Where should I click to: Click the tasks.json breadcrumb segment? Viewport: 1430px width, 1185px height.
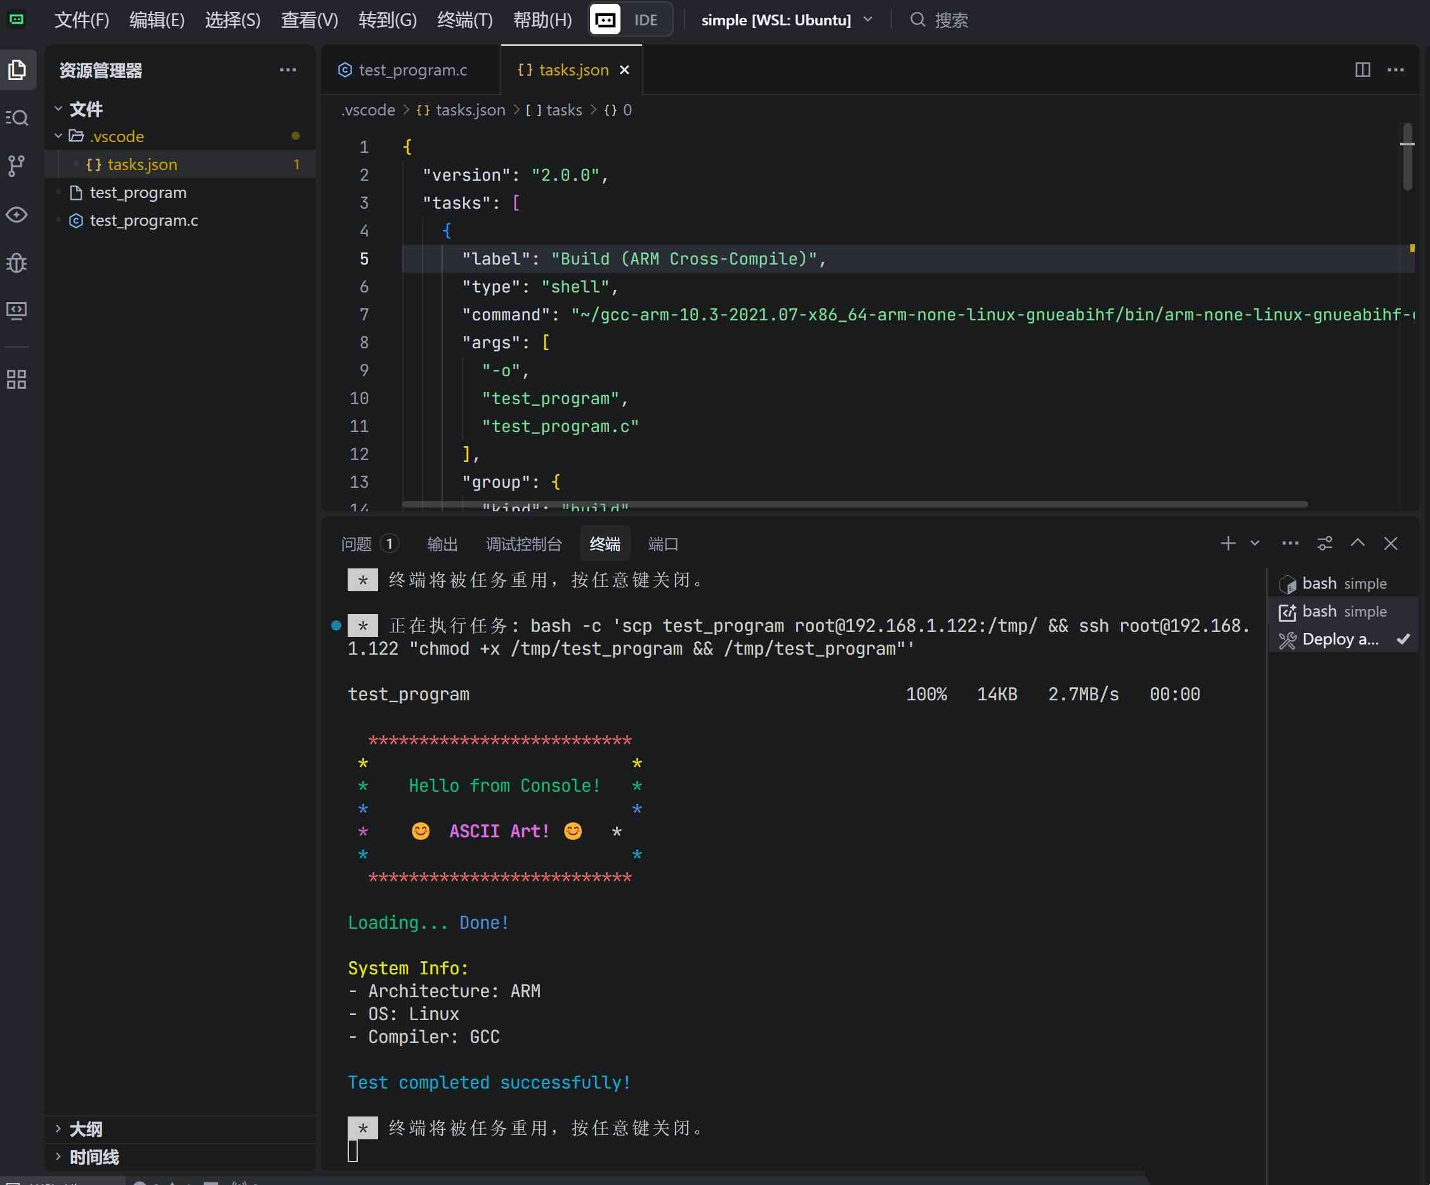pos(469,110)
